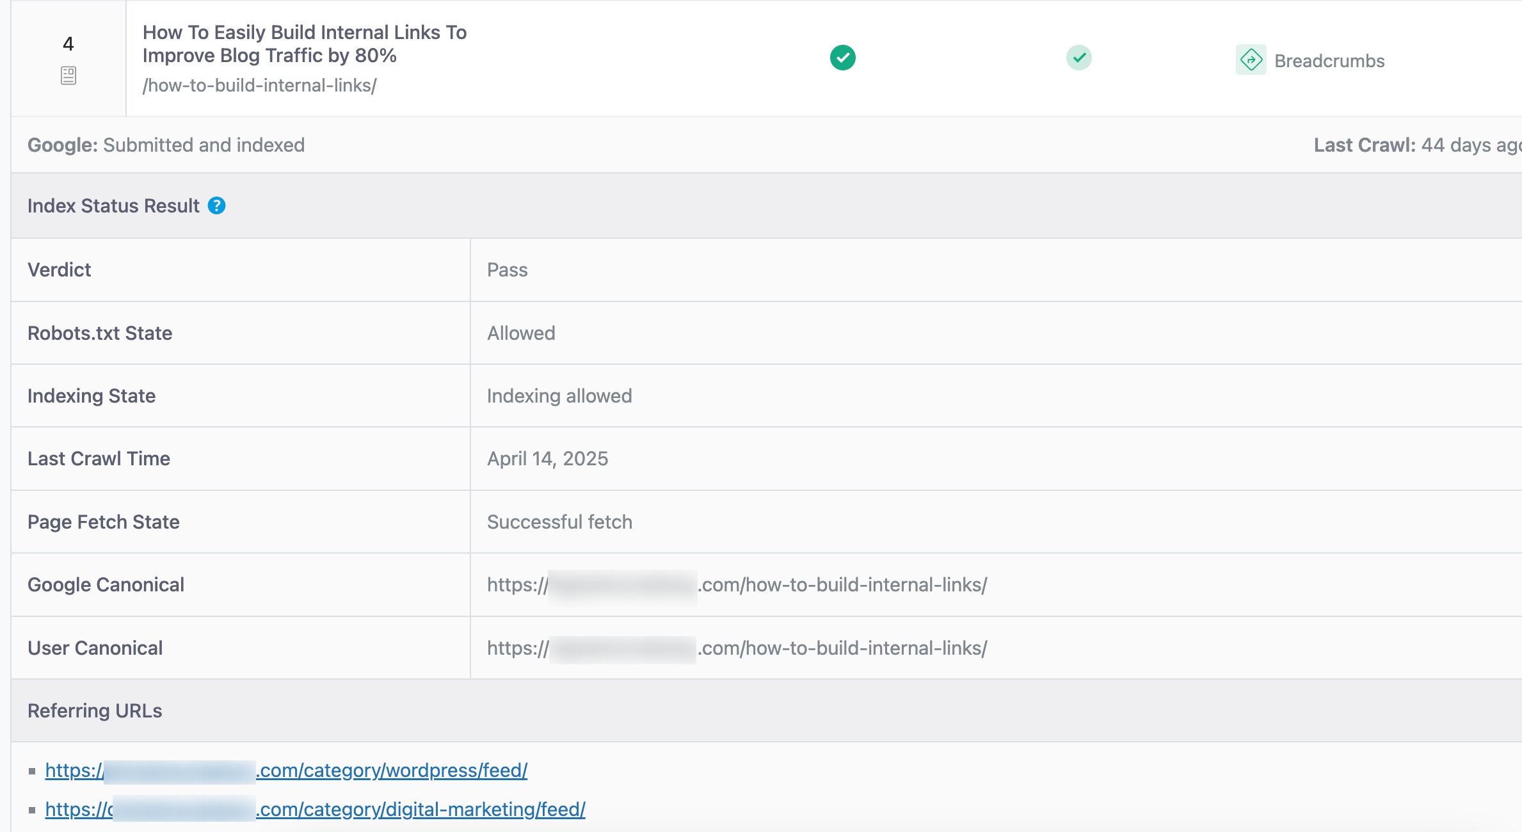
Task: Click the row number 4 cell
Action: pyautogui.click(x=68, y=44)
